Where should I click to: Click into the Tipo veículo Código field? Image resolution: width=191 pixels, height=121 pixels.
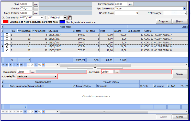(107, 72)
